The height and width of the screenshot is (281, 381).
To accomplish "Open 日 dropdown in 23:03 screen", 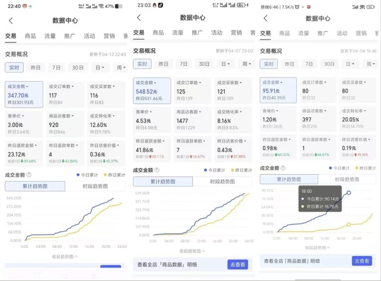I will [x=225, y=64].
